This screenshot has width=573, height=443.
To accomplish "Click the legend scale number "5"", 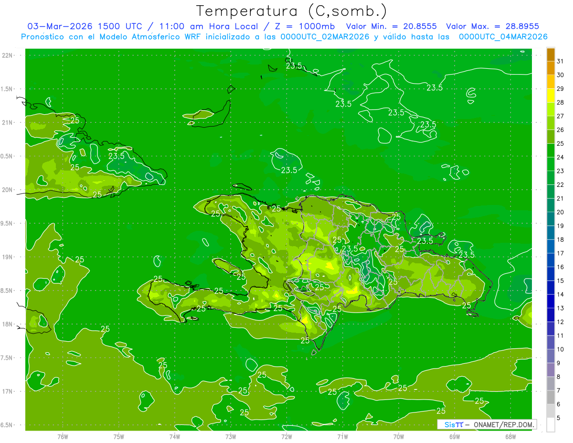I will pos(559,418).
